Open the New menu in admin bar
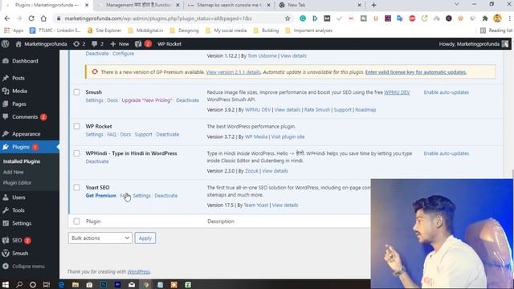 [120, 44]
